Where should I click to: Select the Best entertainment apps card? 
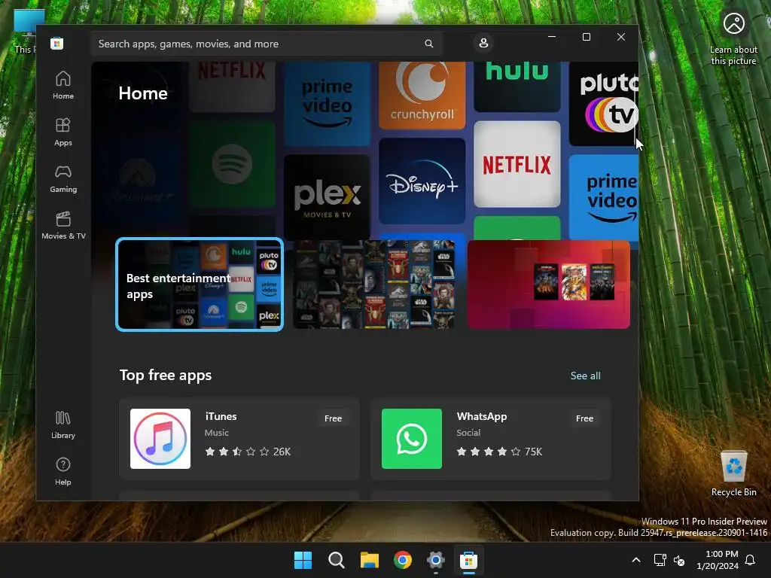click(200, 284)
